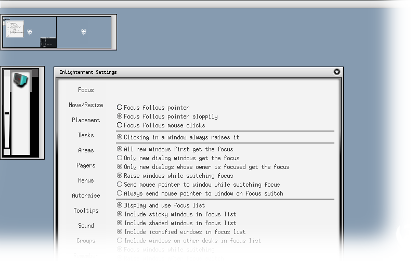Select the dark window thumbnail in pager
Screen dimensions: 416x273
click(x=48, y=43)
